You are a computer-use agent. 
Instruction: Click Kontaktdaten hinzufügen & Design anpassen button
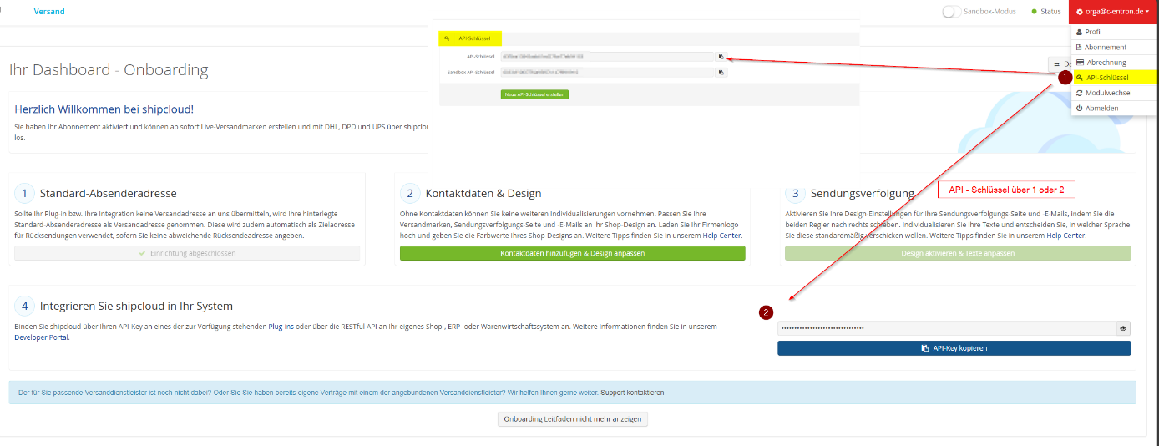click(572, 253)
